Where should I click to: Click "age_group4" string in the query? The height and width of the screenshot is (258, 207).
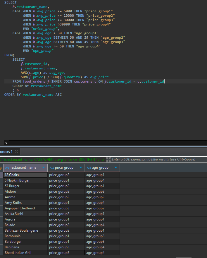[88, 46]
